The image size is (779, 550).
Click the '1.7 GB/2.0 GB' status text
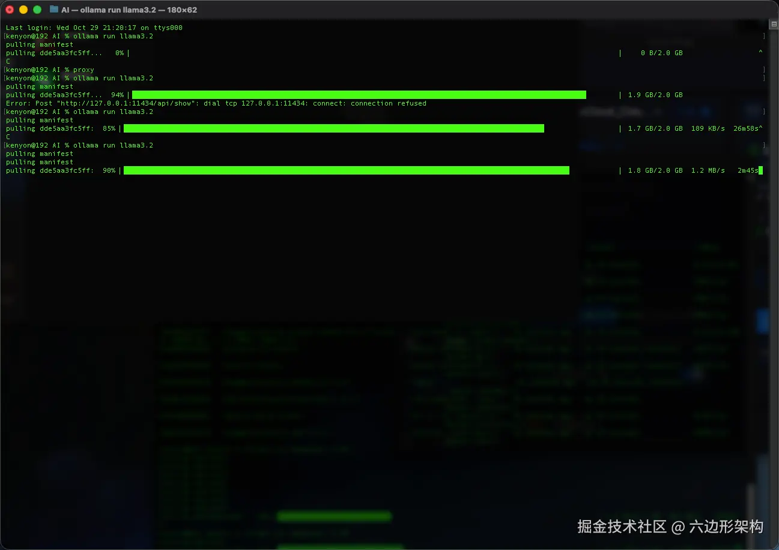tap(655, 128)
